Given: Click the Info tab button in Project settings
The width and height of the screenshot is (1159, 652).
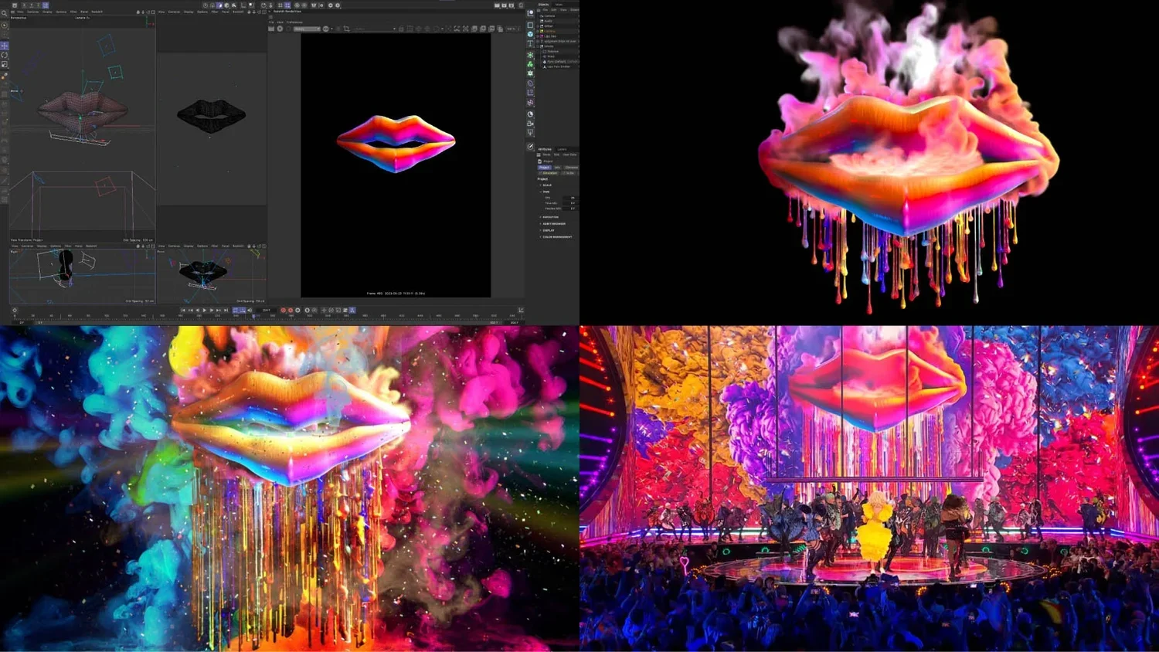Looking at the screenshot, I should (x=558, y=167).
